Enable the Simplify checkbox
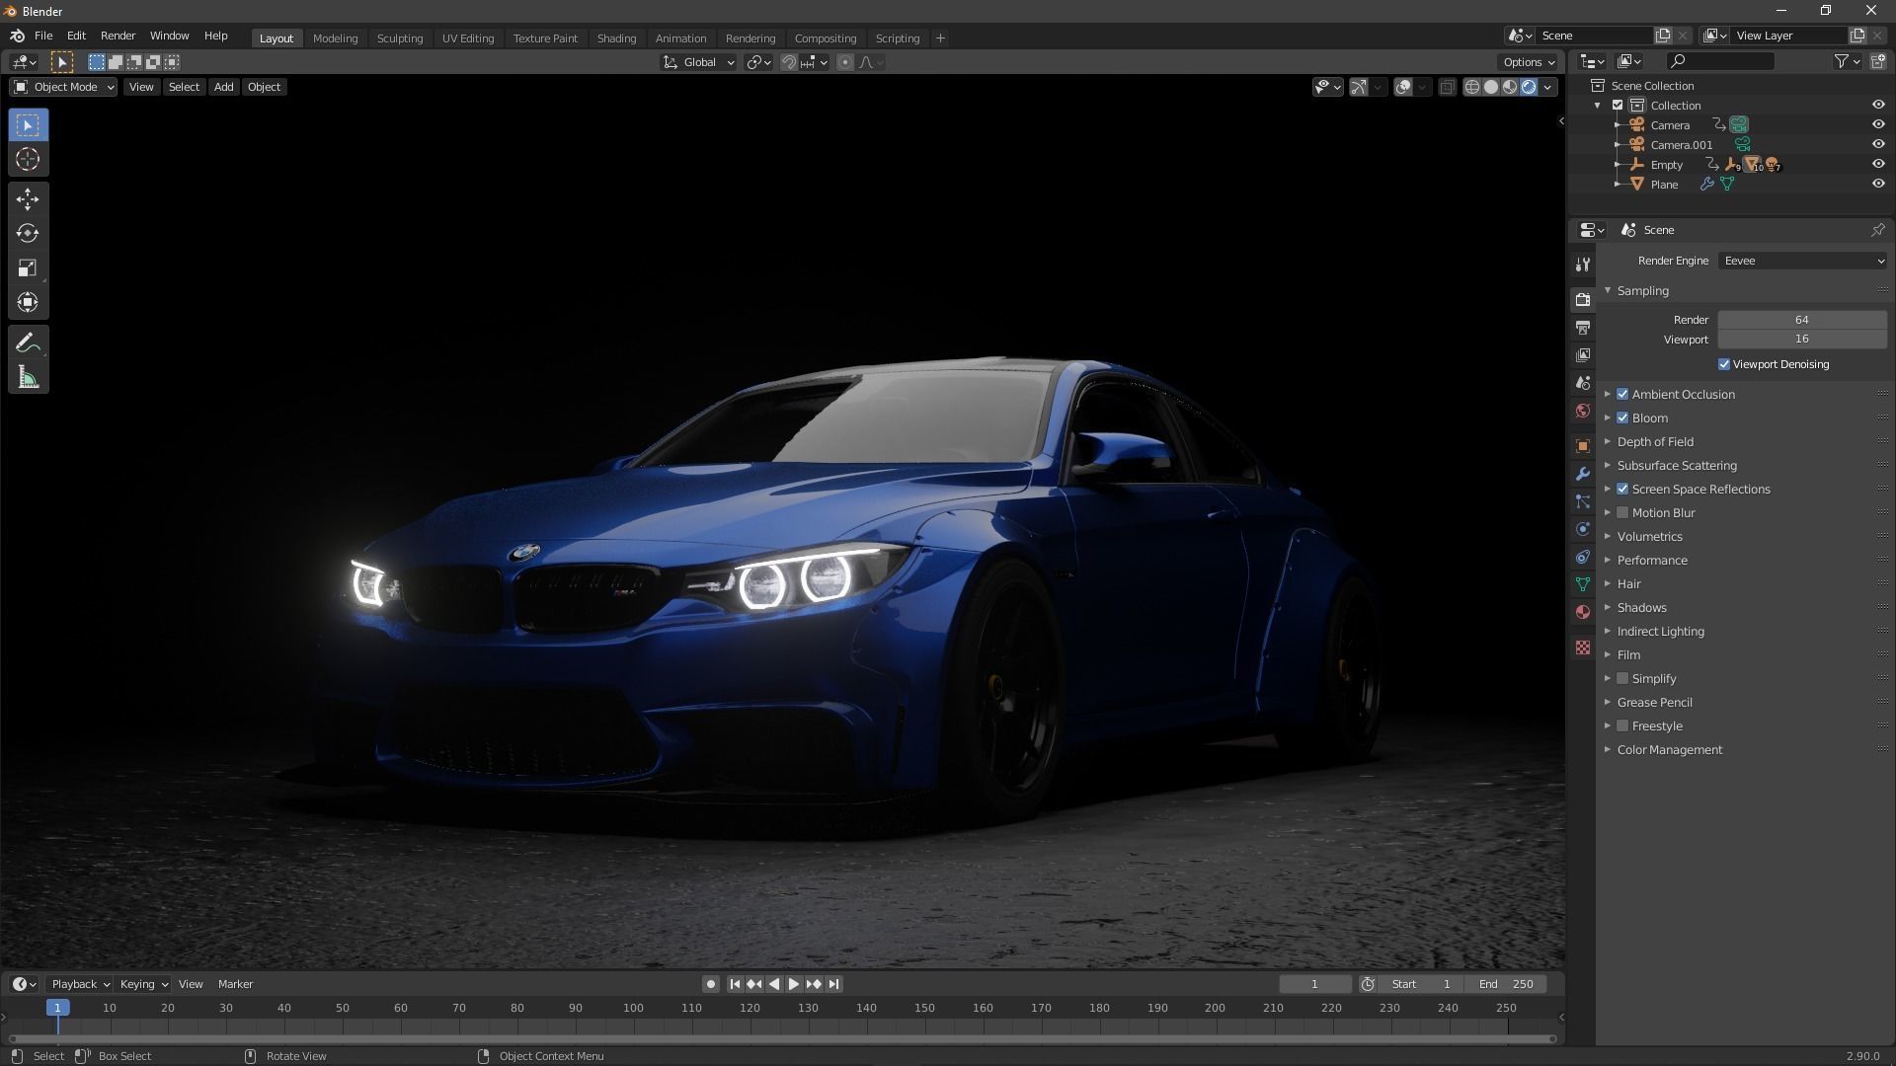 [x=1622, y=678]
